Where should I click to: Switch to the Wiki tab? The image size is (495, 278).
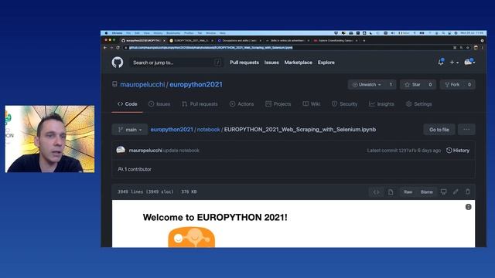tap(312, 104)
